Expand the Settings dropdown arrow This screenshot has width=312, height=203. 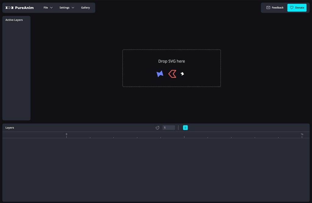click(73, 8)
